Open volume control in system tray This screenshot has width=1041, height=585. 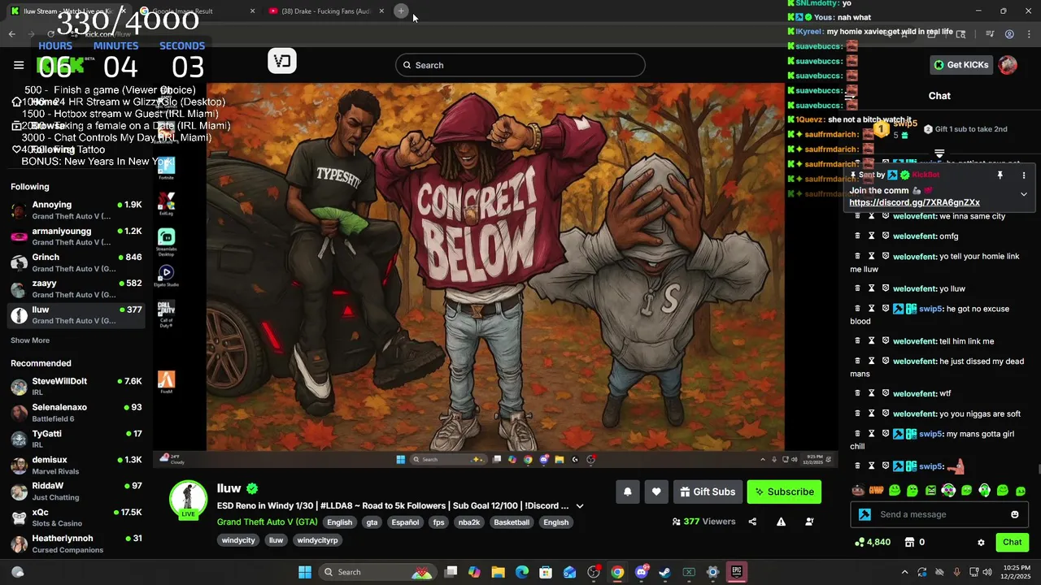pyautogui.click(x=987, y=572)
